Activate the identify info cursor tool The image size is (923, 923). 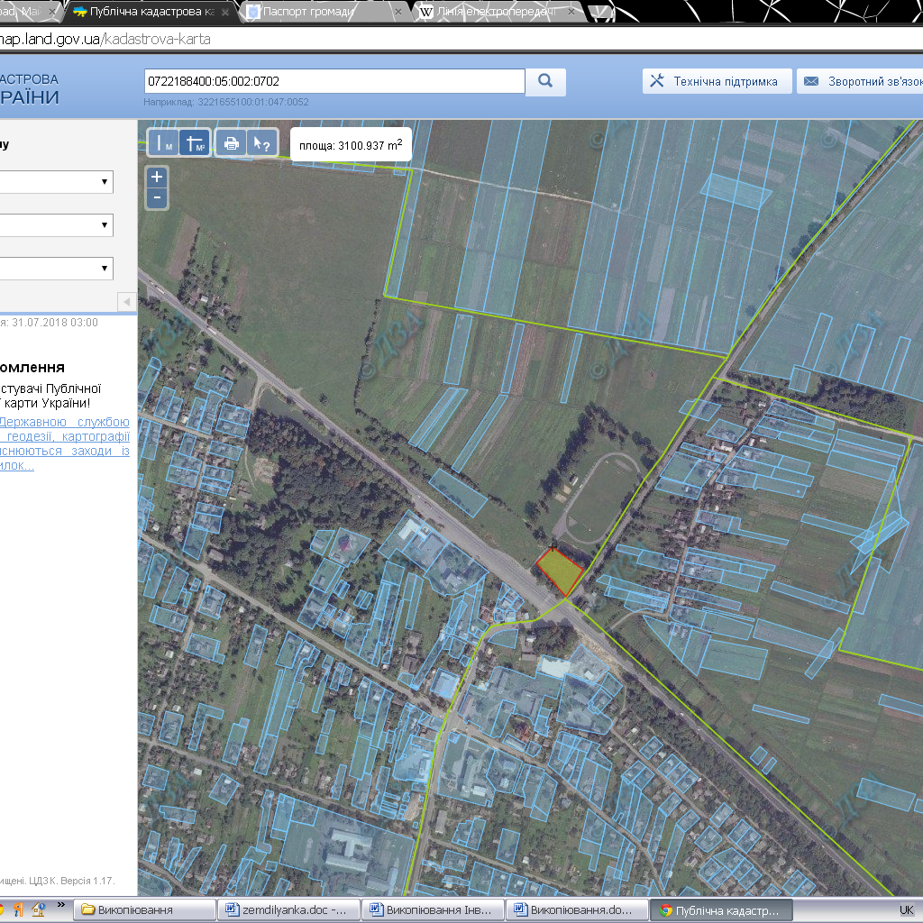click(260, 142)
